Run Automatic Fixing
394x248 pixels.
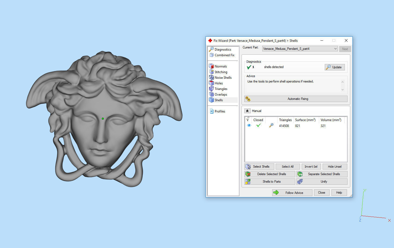click(x=296, y=99)
